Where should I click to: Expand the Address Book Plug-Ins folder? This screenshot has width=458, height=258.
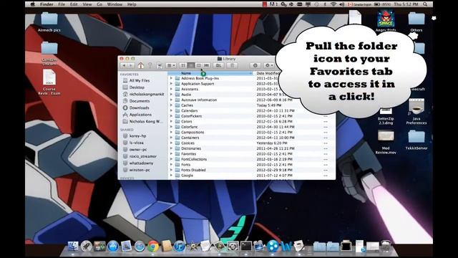[x=171, y=78]
